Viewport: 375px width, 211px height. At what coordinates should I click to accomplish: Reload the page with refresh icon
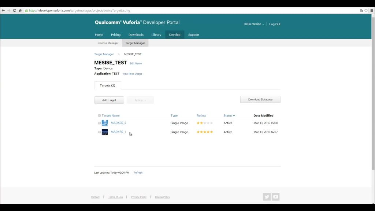click(x=15, y=11)
